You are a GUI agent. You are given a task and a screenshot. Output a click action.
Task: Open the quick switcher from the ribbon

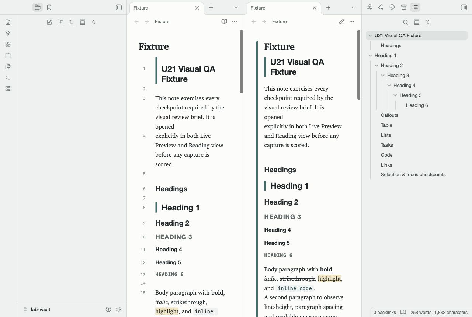8,22
